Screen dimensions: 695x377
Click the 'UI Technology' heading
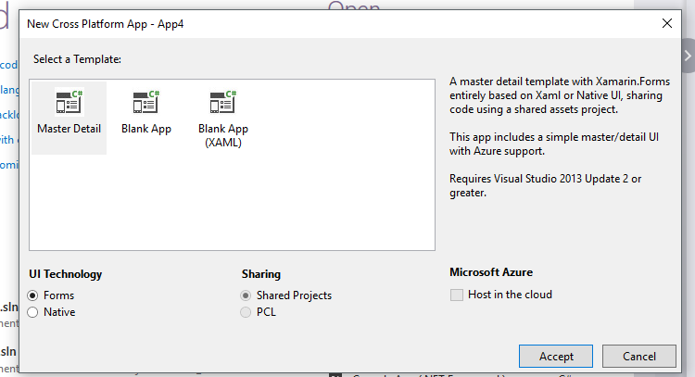coord(66,274)
